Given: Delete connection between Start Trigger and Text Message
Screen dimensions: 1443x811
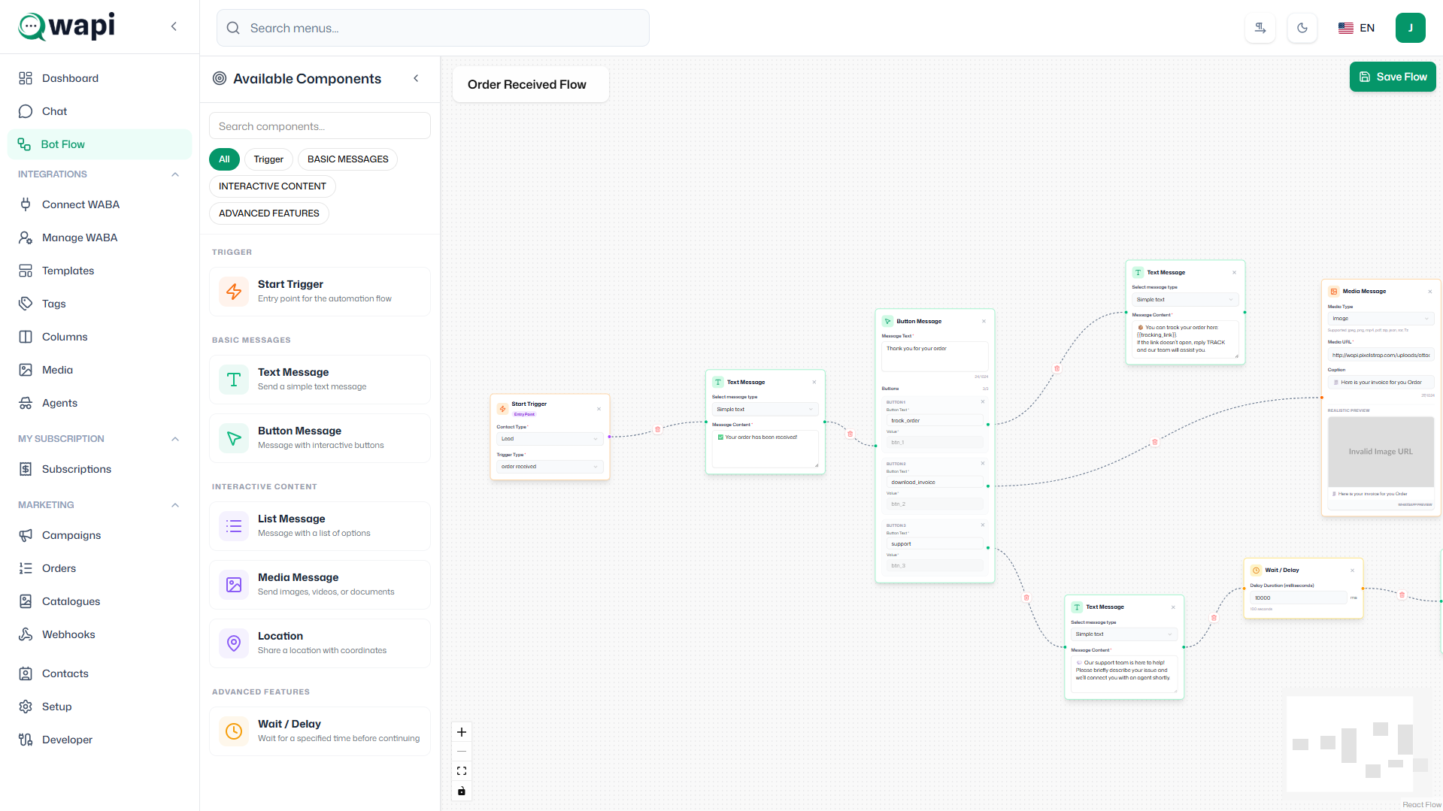Looking at the screenshot, I should (658, 430).
